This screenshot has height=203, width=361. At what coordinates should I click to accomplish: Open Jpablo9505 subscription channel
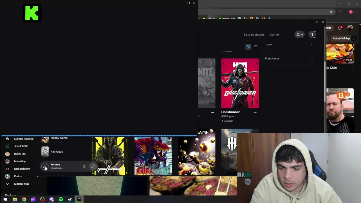(x=17, y=146)
